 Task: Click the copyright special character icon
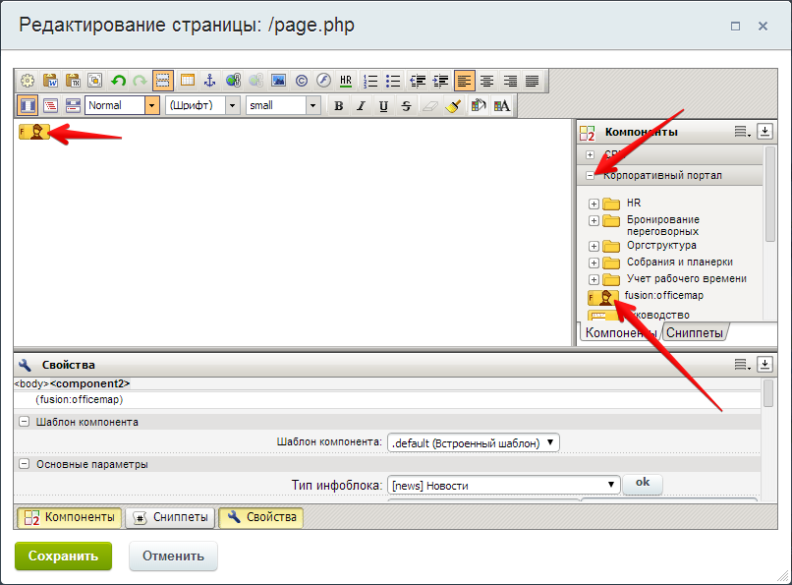coord(302,82)
